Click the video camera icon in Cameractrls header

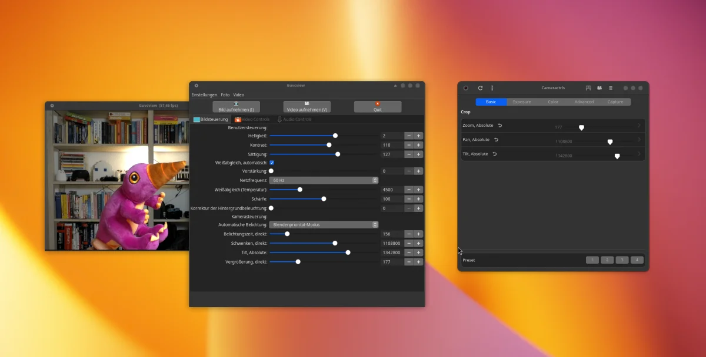[600, 88]
